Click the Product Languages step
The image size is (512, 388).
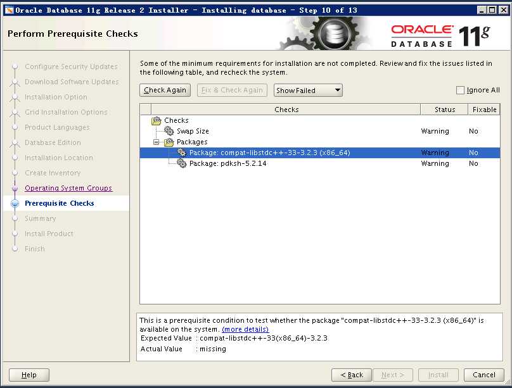[57, 127]
